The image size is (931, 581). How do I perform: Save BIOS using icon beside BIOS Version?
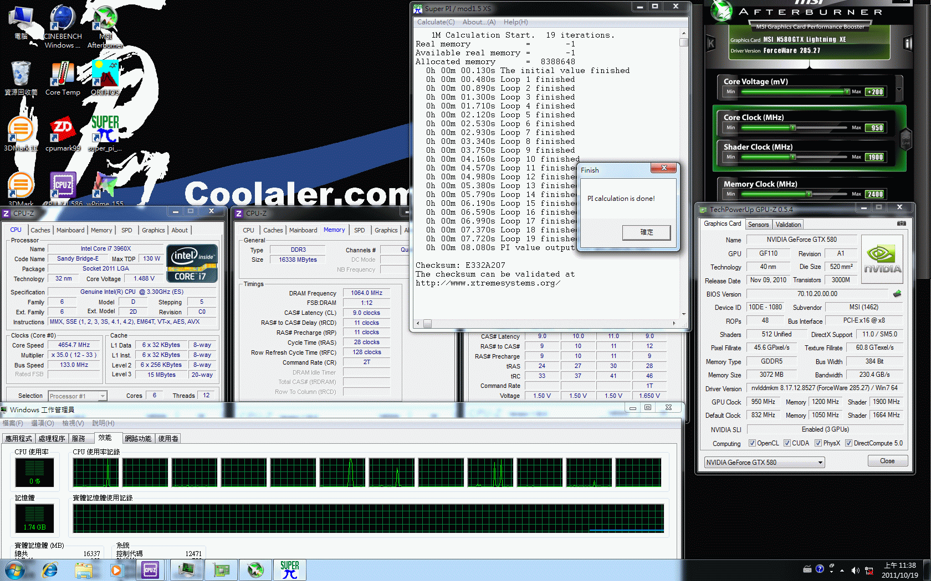point(897,294)
